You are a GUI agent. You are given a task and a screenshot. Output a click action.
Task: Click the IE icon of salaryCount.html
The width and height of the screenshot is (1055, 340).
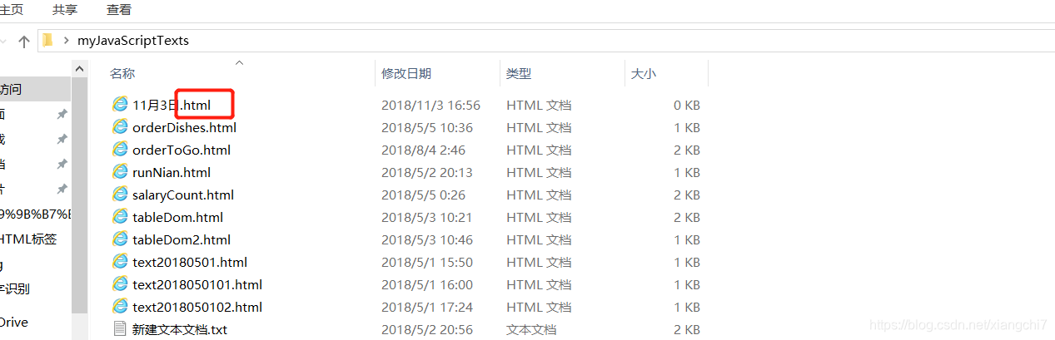[x=120, y=195]
